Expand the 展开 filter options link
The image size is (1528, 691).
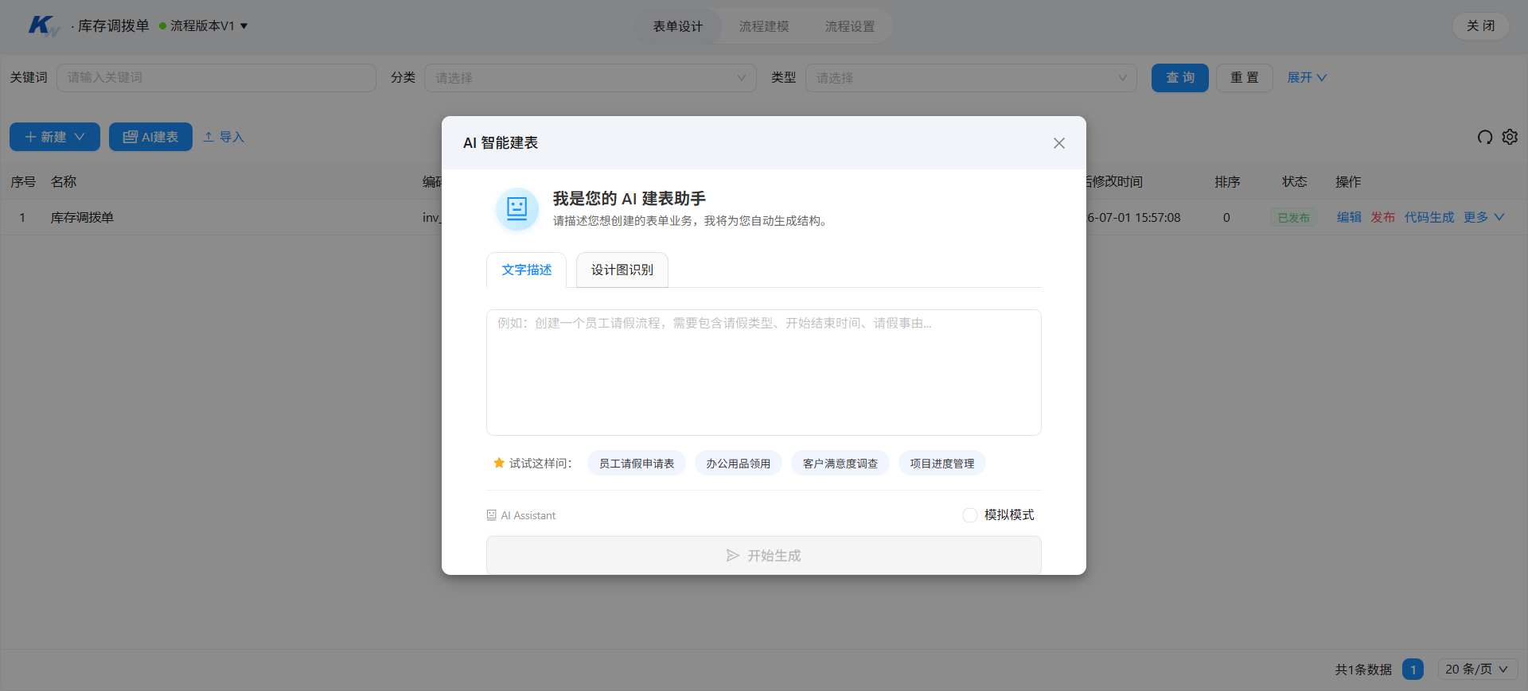pyautogui.click(x=1307, y=78)
